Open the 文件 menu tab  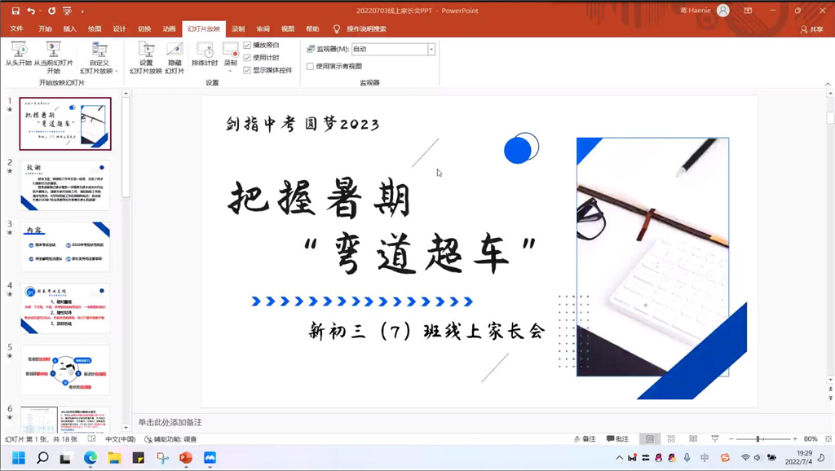(16, 29)
